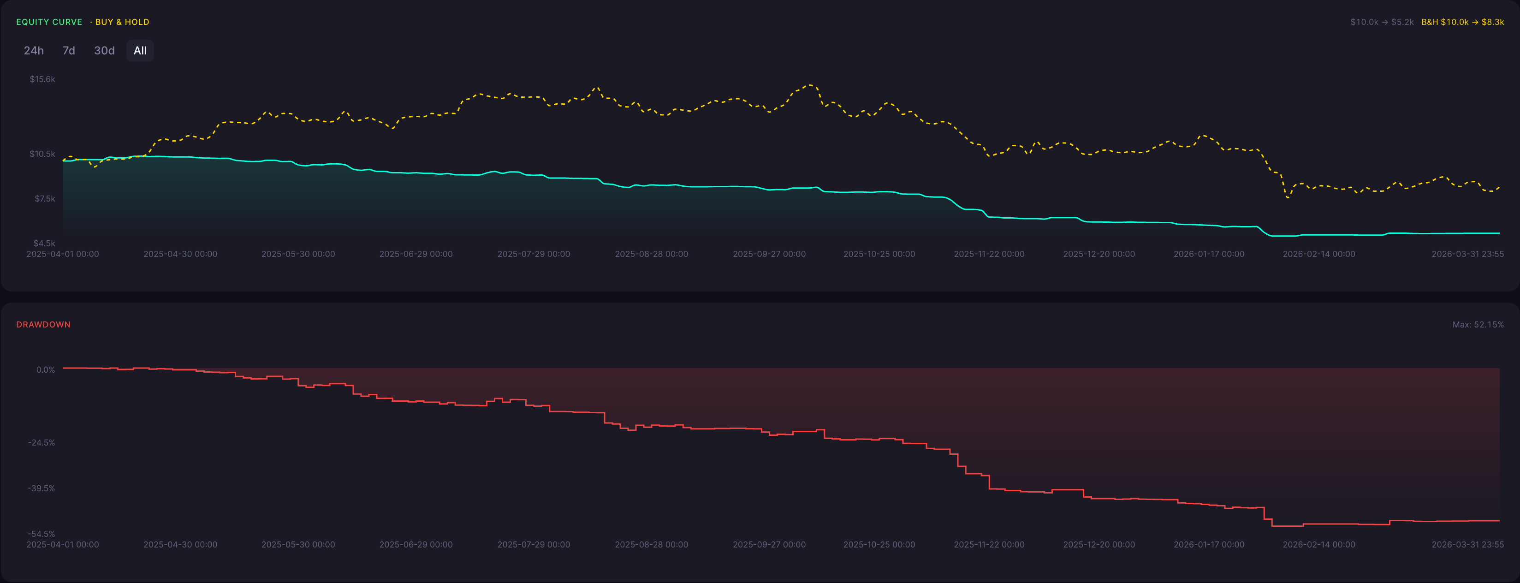Click equity chart date 2025-07-29 00:00
The height and width of the screenshot is (583, 1520).
coord(534,254)
